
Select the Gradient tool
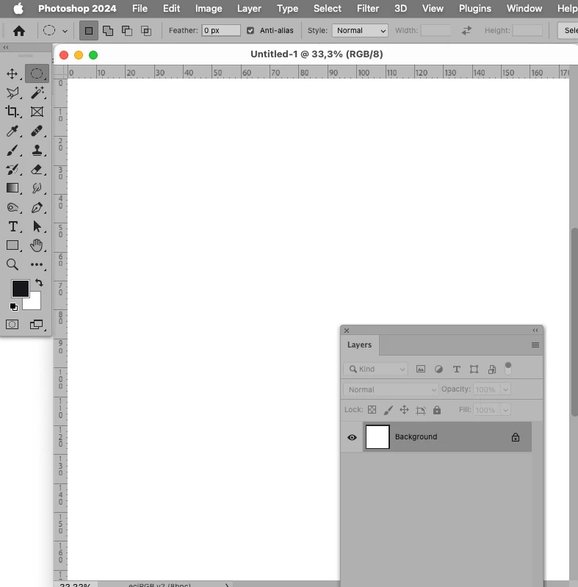point(12,188)
